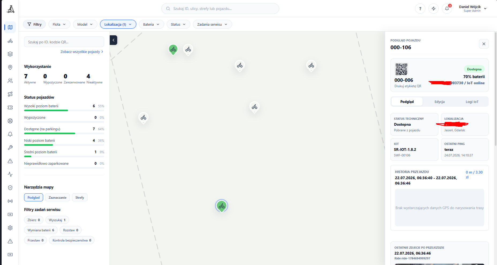
Task: Toggle the Kontrola bezpieczenstwa 0 filter
Action: [72, 240]
